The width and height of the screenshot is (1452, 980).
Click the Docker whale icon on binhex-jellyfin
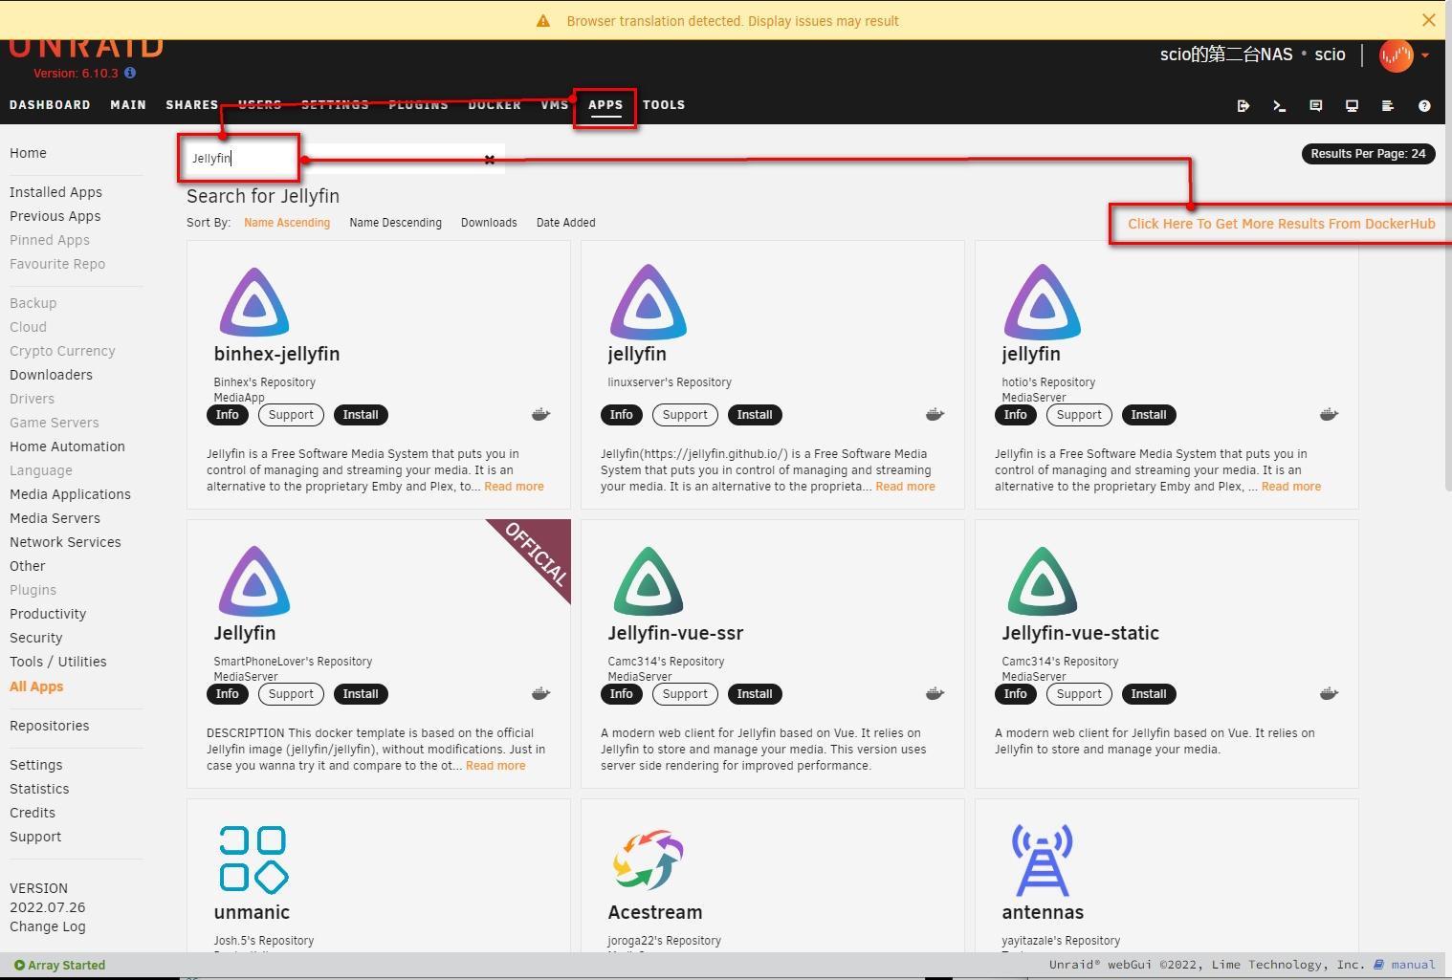540,414
